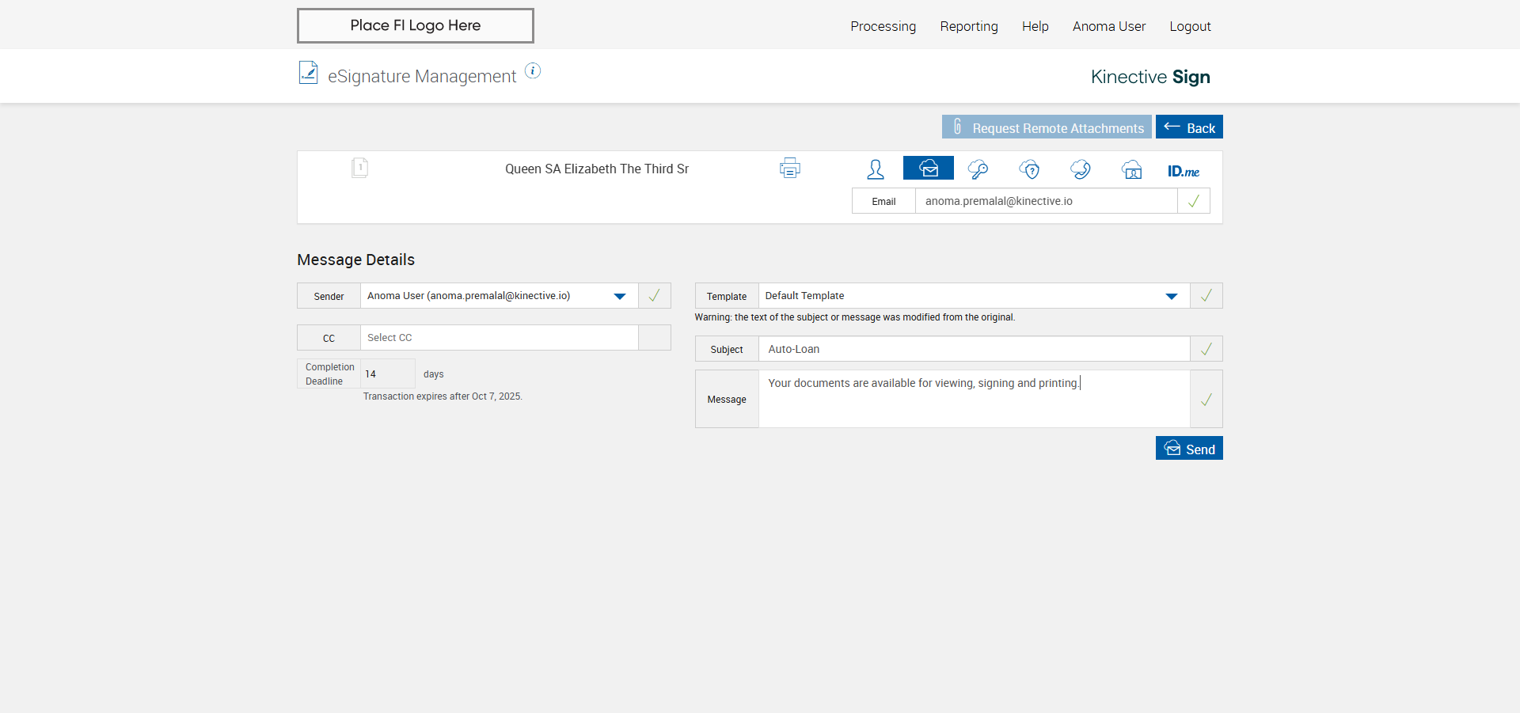Viewport: 1520px width, 713px height.
Task: Select the cloud key authentication icon
Action: [x=978, y=169]
